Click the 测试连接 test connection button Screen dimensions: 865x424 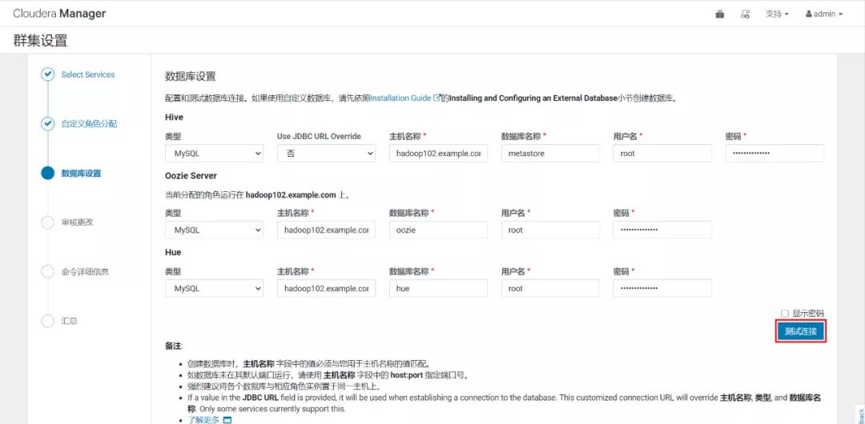click(x=800, y=332)
